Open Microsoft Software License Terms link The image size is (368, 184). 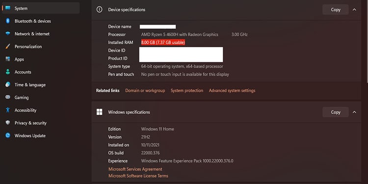pos(138,176)
